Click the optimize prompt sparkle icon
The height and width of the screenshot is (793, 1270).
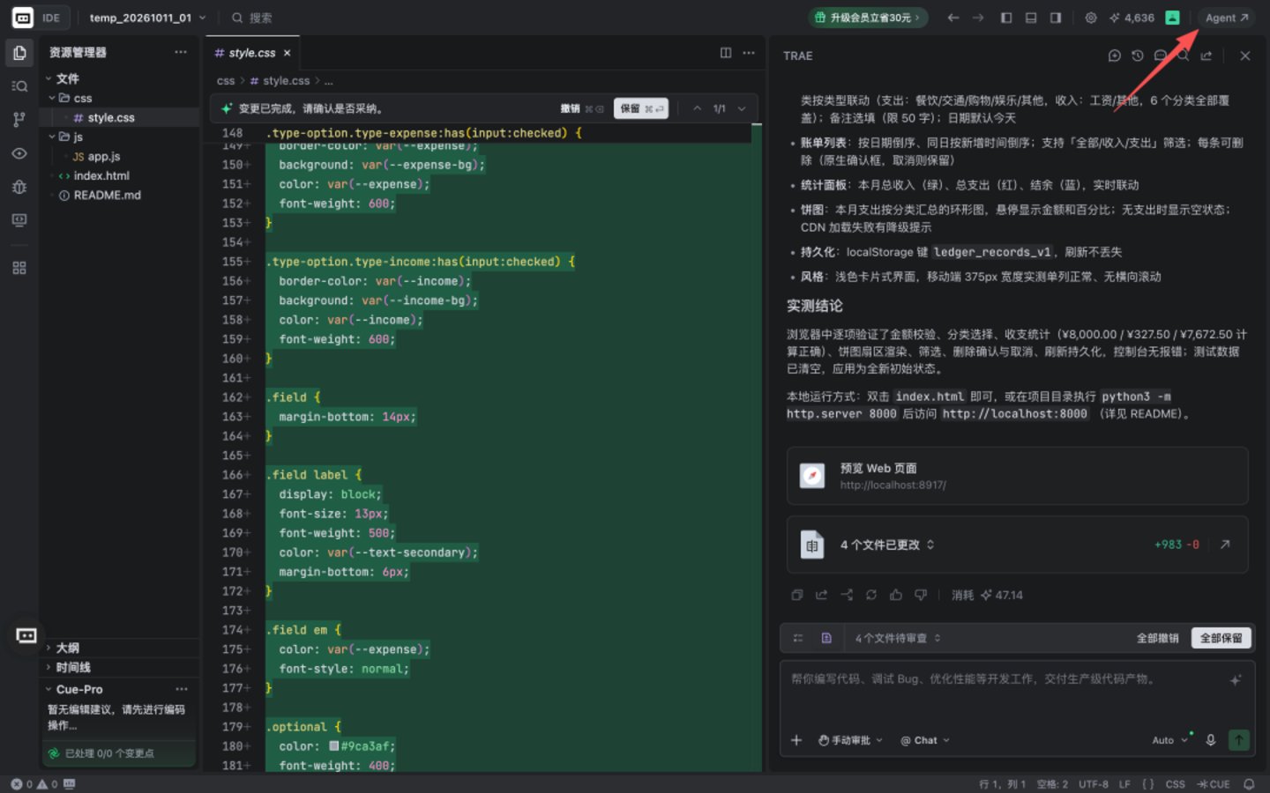pos(1236,680)
